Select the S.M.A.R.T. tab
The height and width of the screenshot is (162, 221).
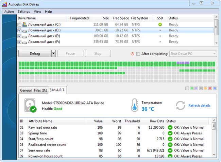tap(57, 90)
